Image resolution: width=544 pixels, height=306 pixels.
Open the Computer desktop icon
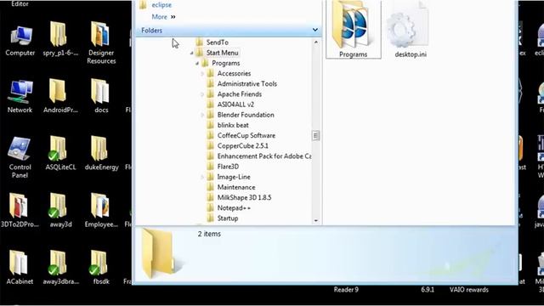(x=20, y=41)
